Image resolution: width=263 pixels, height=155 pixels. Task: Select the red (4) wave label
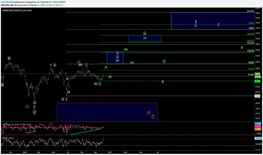tap(79, 62)
